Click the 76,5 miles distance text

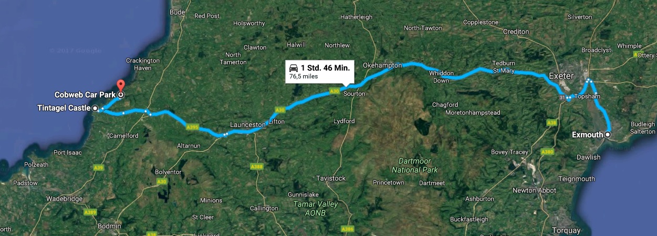click(304, 77)
